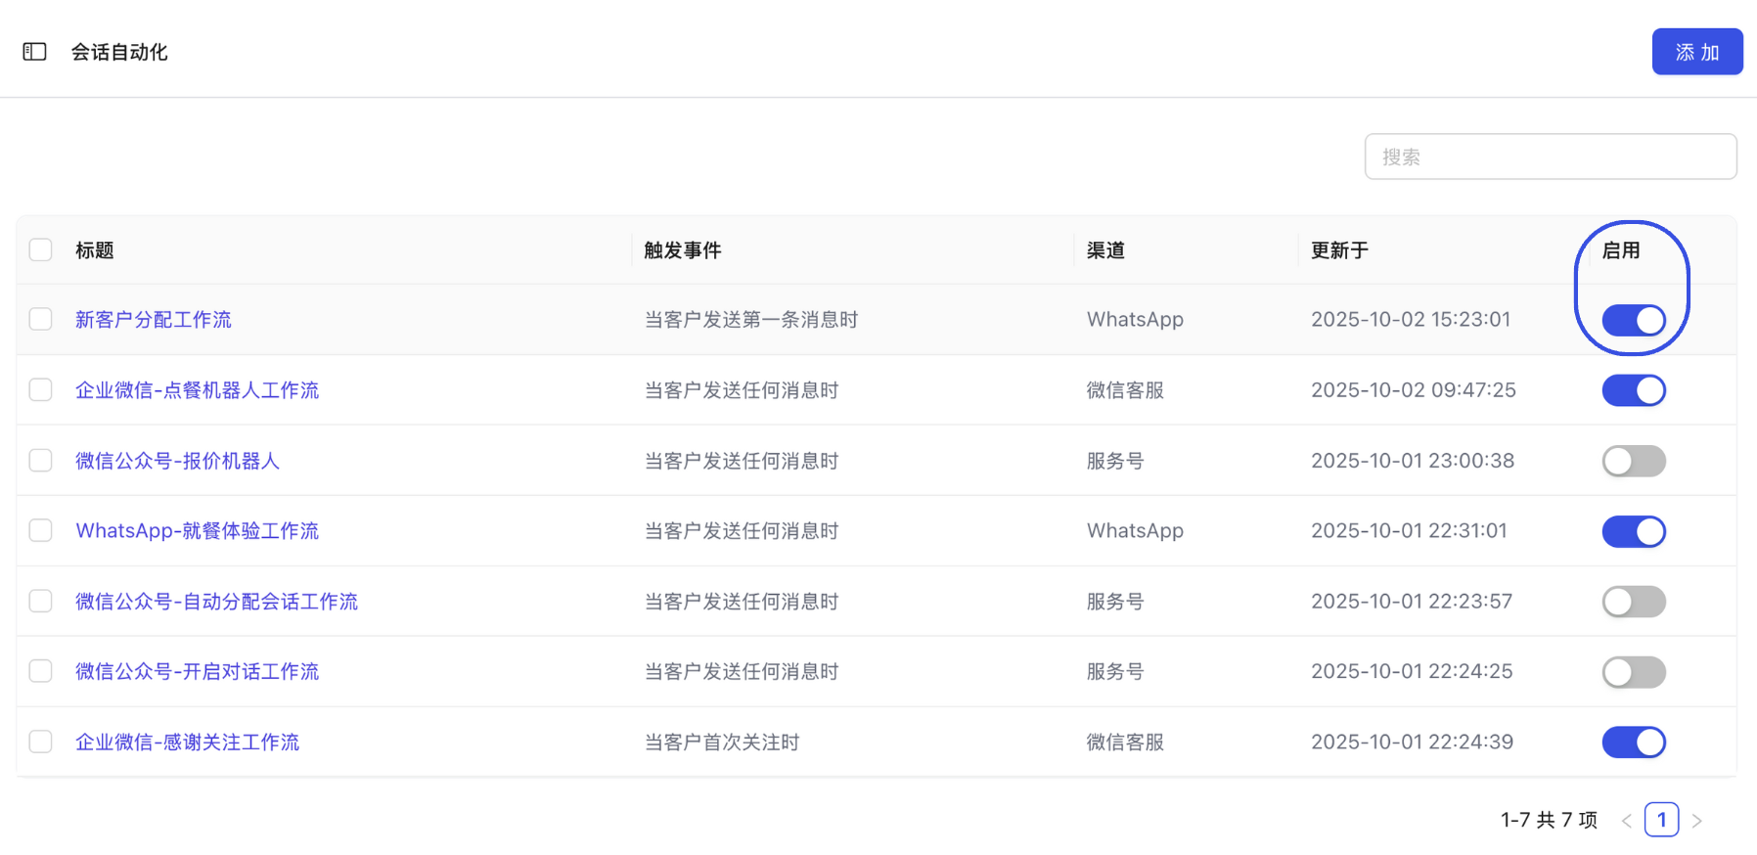
Task: Enable the 微信公众号-开启对话工作流 toggle
Action: point(1633,671)
